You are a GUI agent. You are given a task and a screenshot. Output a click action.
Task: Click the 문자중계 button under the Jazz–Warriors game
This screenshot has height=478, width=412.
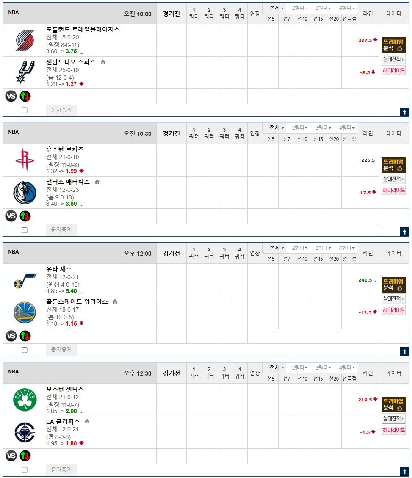click(61, 349)
